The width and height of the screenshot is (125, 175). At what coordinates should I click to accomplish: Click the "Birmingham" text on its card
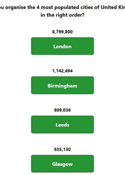(62, 86)
